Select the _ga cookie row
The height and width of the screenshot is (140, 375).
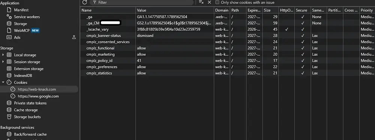(x=228, y=17)
